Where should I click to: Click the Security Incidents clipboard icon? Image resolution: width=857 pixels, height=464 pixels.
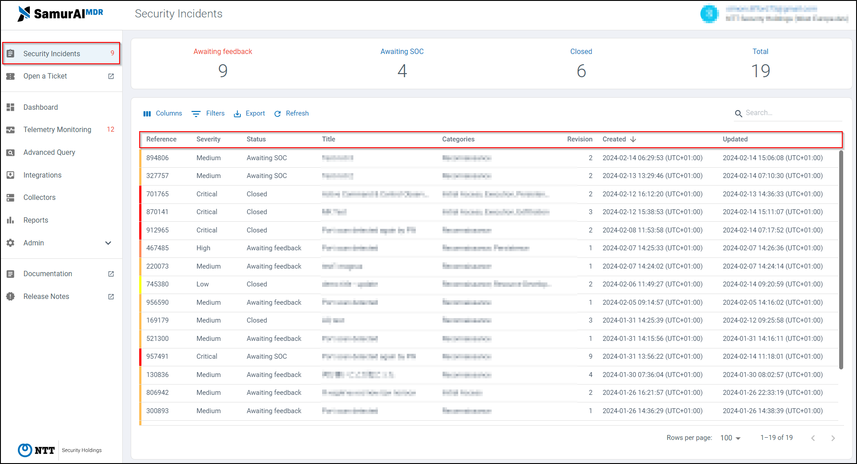(x=11, y=54)
